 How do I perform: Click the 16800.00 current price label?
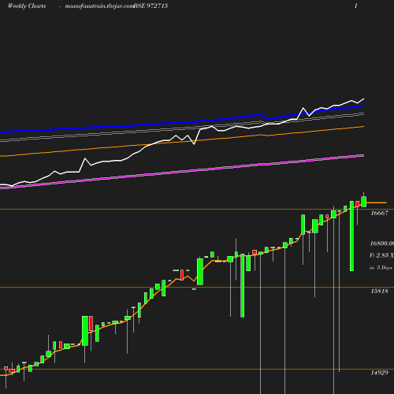coord(382,243)
